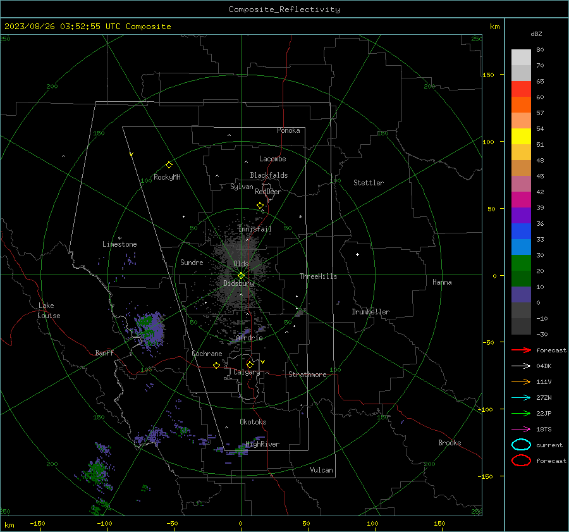
Task: Click the blue 33-36 dBZ color swatch
Action: (521, 232)
